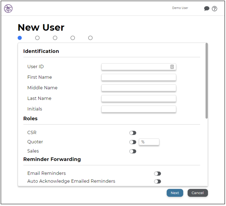Turn on the Sales role toggle
226x206 pixels.
(x=133, y=151)
